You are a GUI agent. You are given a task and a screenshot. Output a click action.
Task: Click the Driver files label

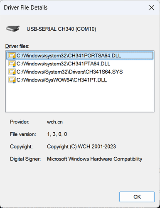[17, 46]
